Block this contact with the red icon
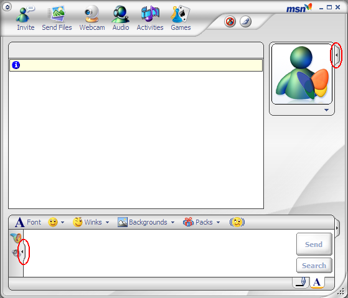 [230, 22]
